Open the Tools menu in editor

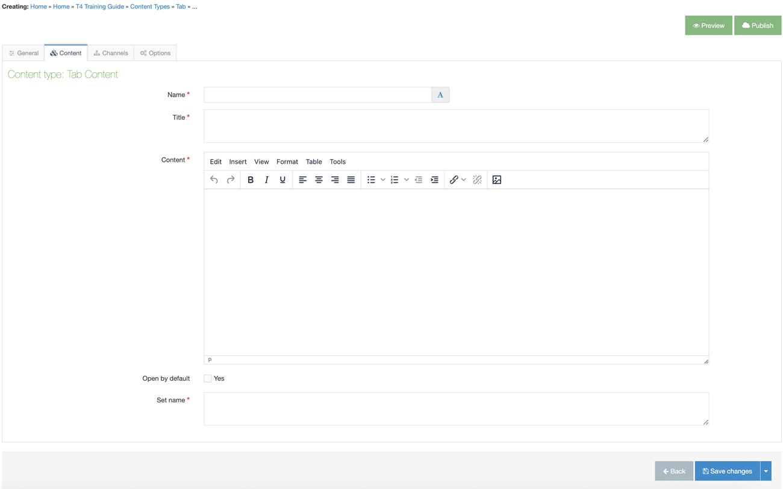click(338, 162)
